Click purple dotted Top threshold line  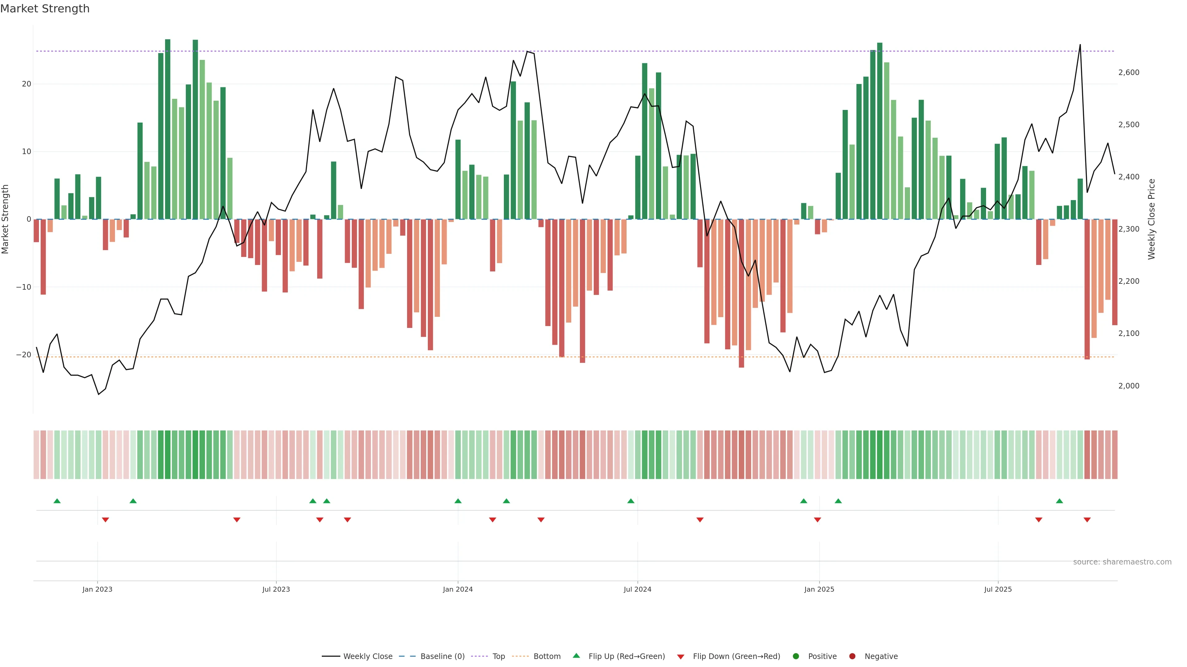(322, 51)
